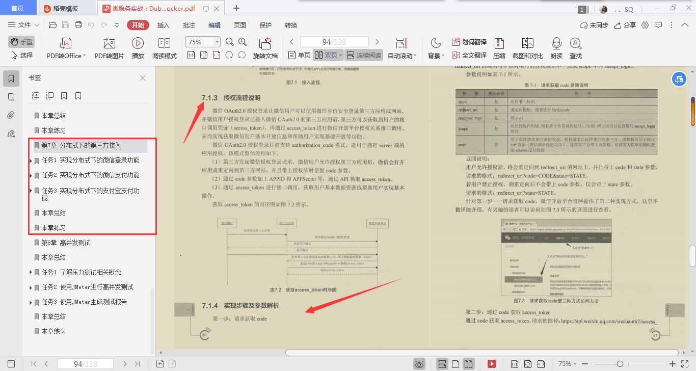Open attachments paperclip sidebar icon

11,115
